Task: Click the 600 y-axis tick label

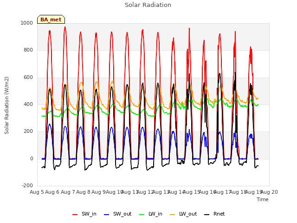Action: 28,77
